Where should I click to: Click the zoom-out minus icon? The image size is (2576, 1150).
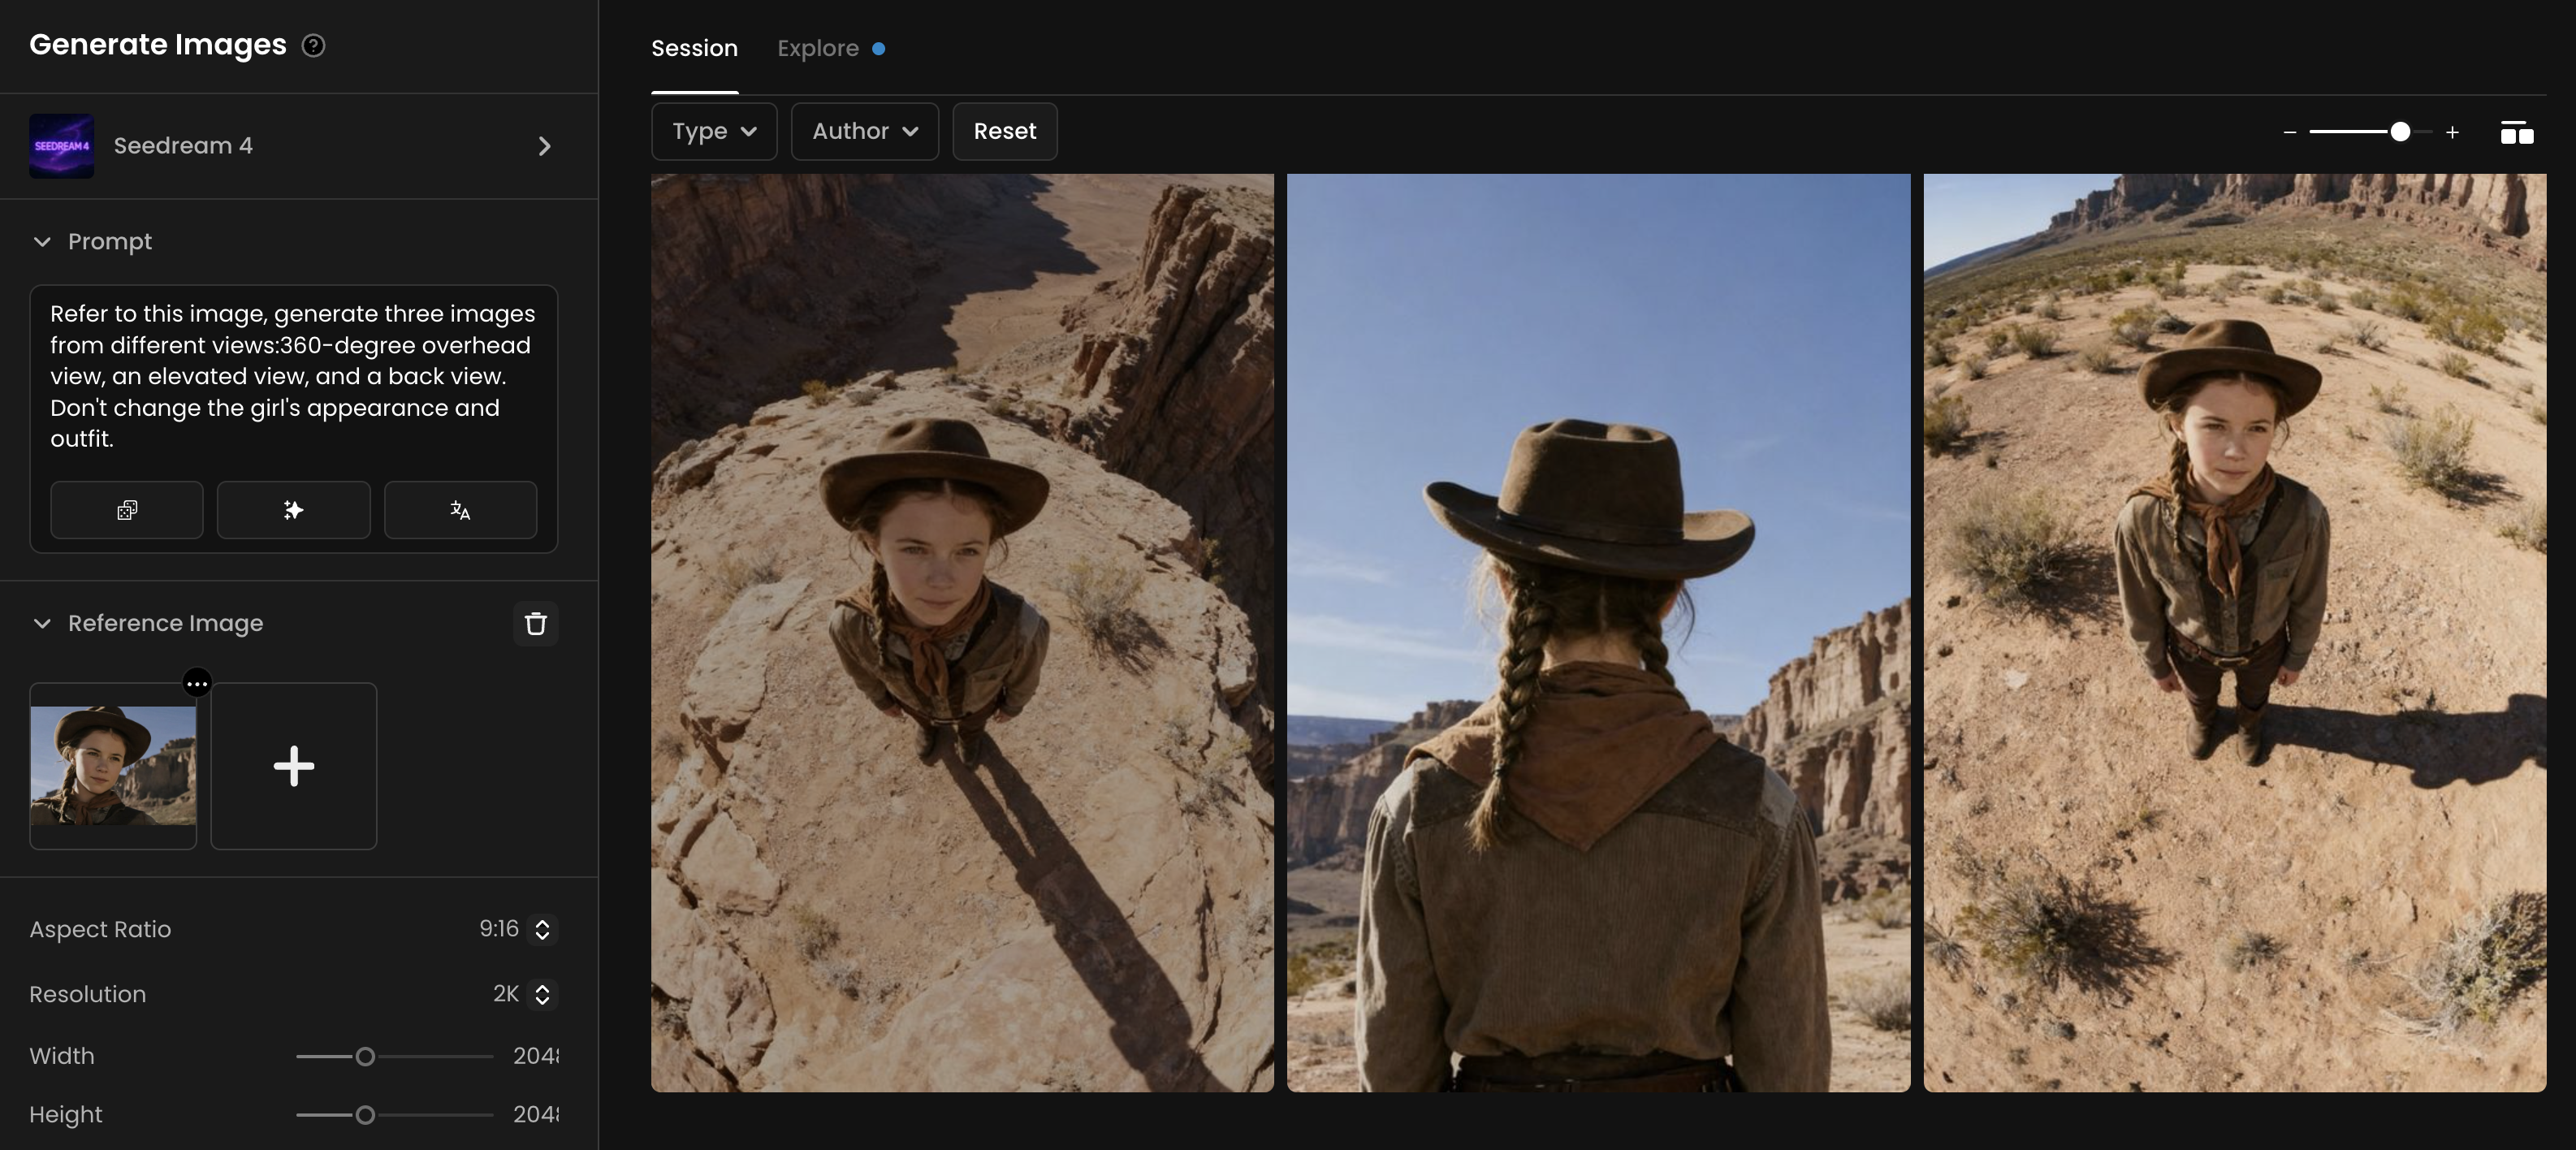click(x=2289, y=132)
